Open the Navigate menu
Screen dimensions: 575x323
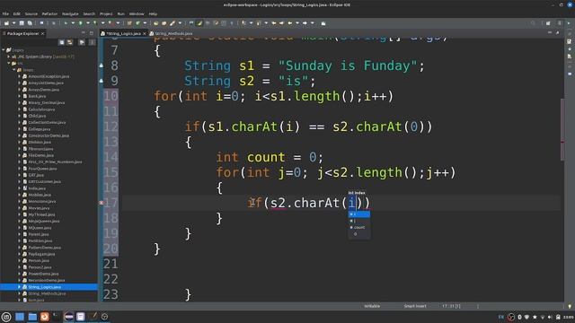70,14
